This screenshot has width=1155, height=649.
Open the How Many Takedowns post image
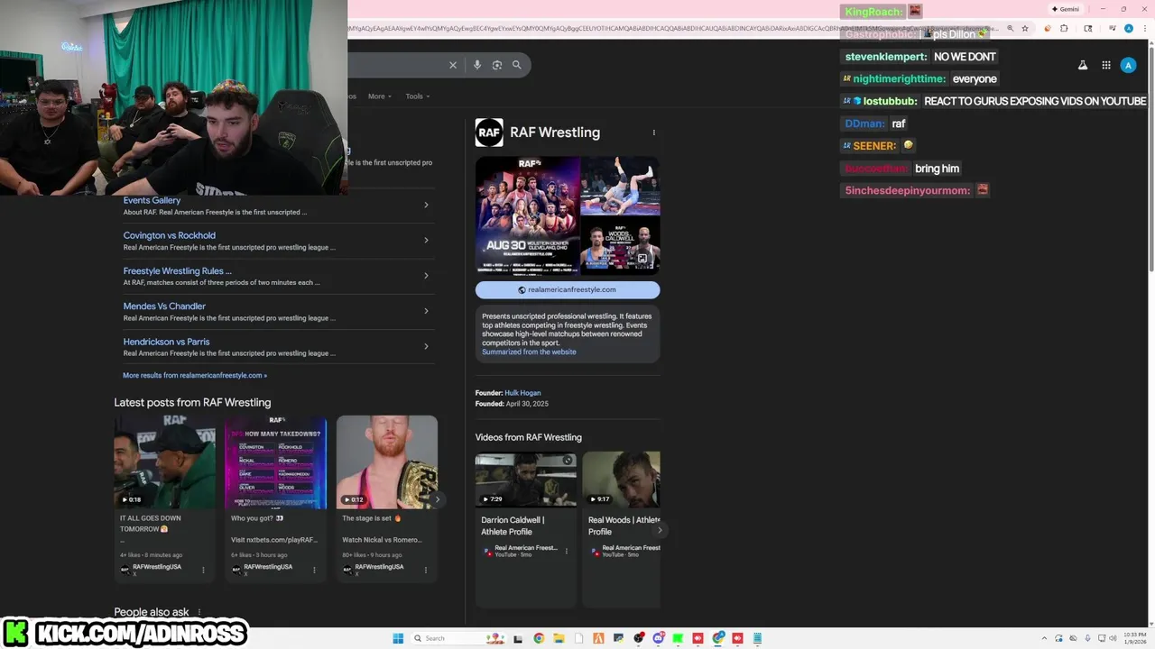(x=275, y=462)
